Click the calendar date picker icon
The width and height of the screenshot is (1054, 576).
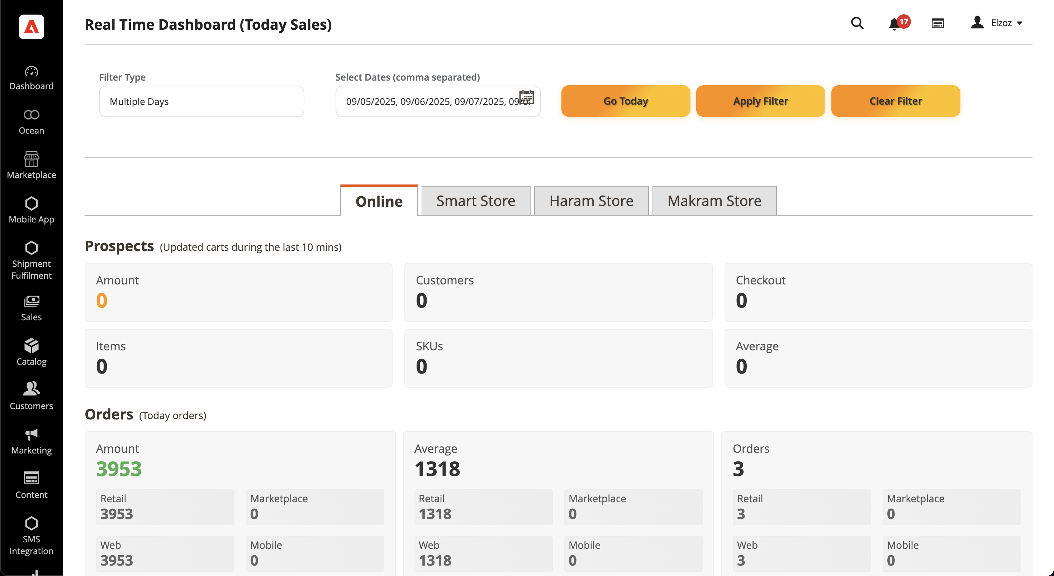point(526,97)
